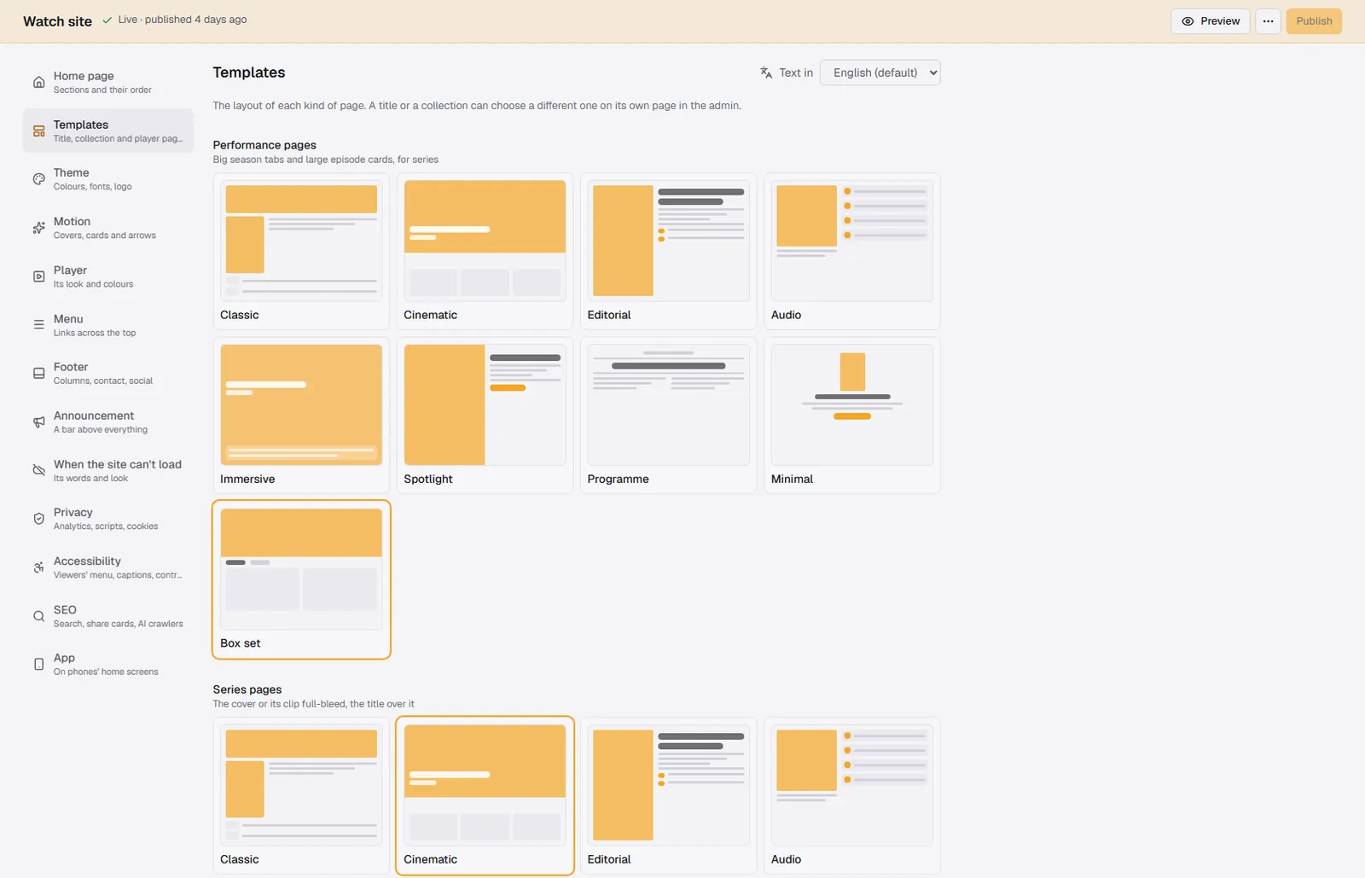This screenshot has width=1365, height=878.
Task: Click the Footer panel icon
Action: click(38, 374)
